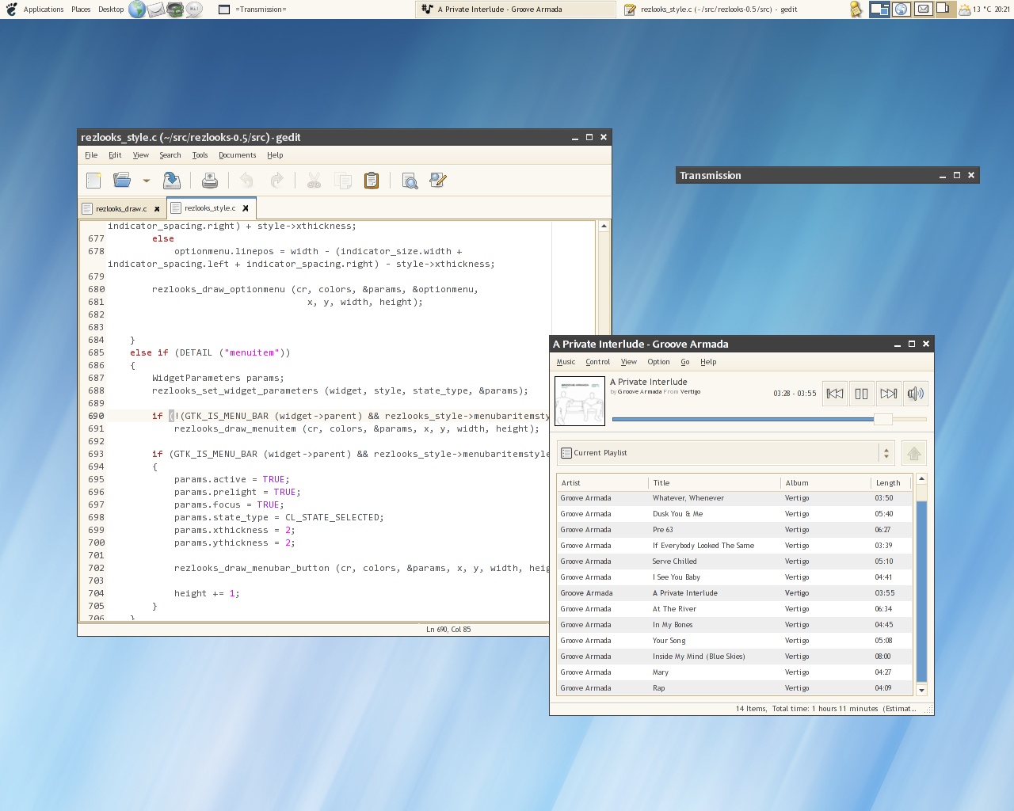Open gedit View menu
This screenshot has width=1014, height=811.
pyautogui.click(x=141, y=155)
